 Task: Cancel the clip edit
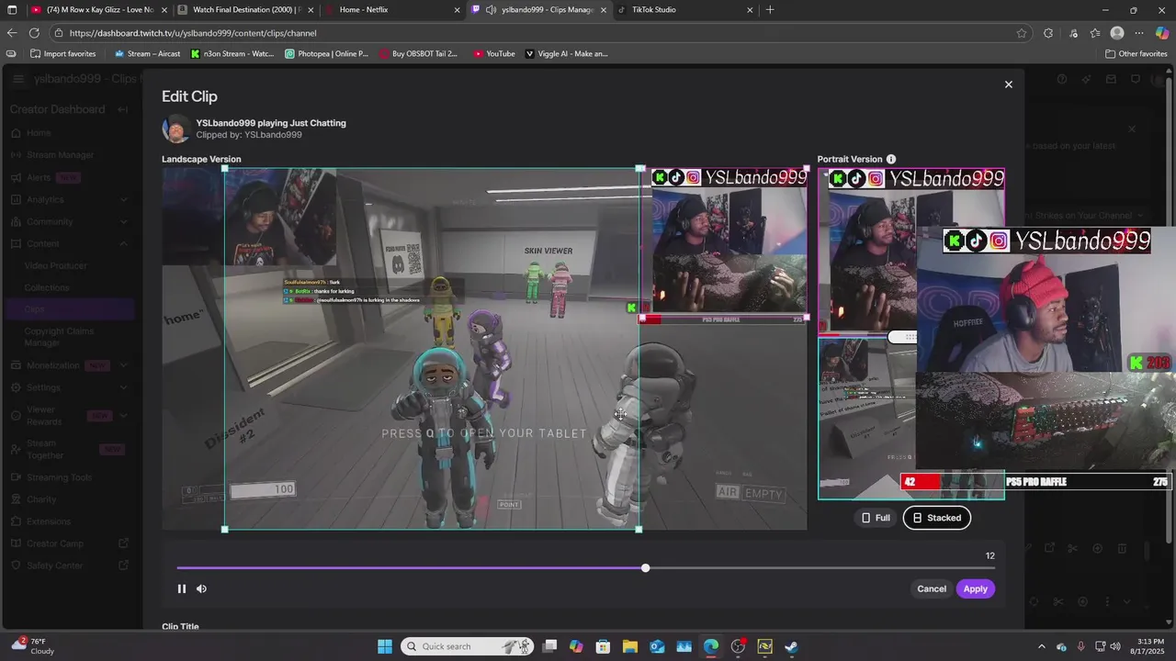(x=932, y=589)
